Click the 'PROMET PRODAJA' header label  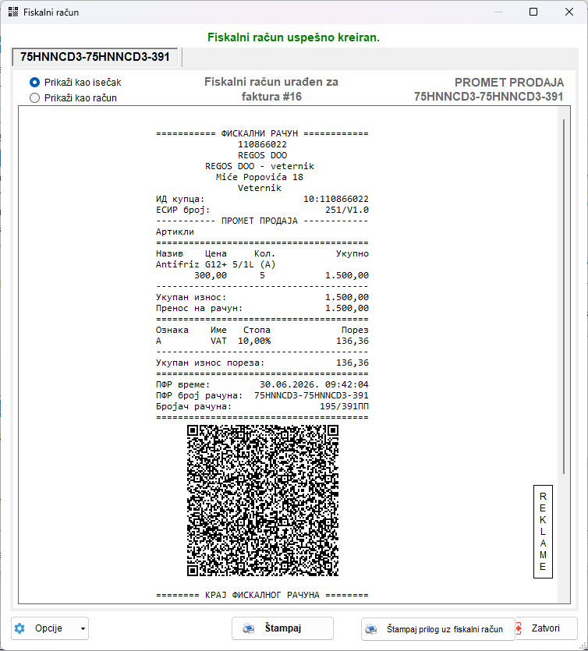[x=509, y=82]
